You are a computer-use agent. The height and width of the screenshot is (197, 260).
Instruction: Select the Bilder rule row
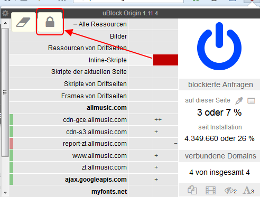tap(69, 36)
